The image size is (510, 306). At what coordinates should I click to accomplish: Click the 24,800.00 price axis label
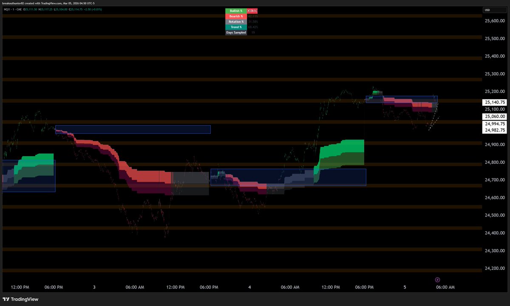495,163
